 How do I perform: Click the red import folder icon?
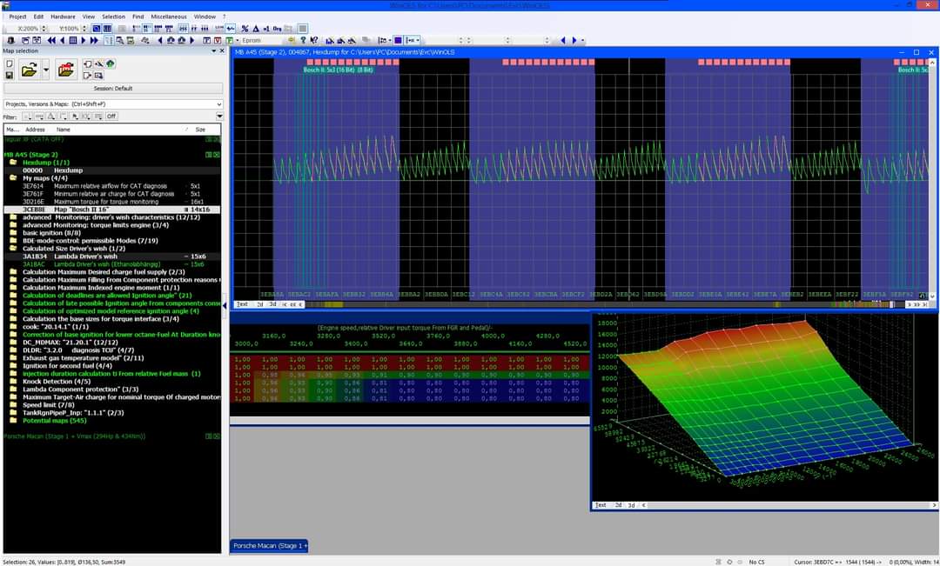pyautogui.click(x=66, y=70)
